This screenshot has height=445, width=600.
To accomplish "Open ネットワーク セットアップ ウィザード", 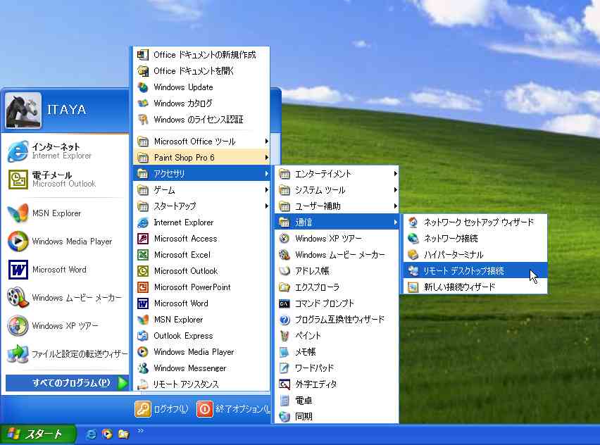I will [475, 222].
